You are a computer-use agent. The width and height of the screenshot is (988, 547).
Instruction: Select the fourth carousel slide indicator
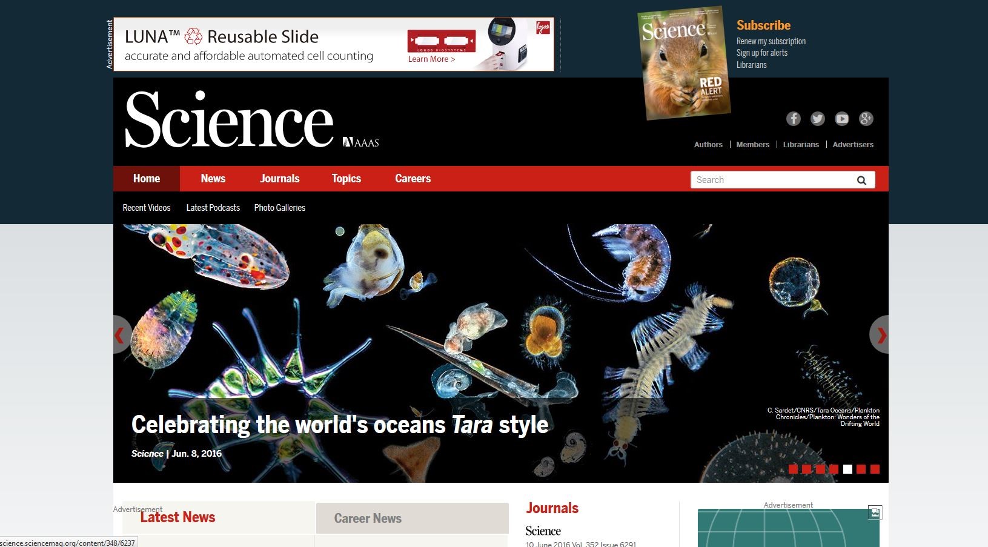pyautogui.click(x=834, y=469)
